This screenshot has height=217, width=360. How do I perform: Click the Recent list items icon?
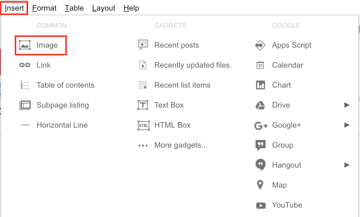click(143, 85)
